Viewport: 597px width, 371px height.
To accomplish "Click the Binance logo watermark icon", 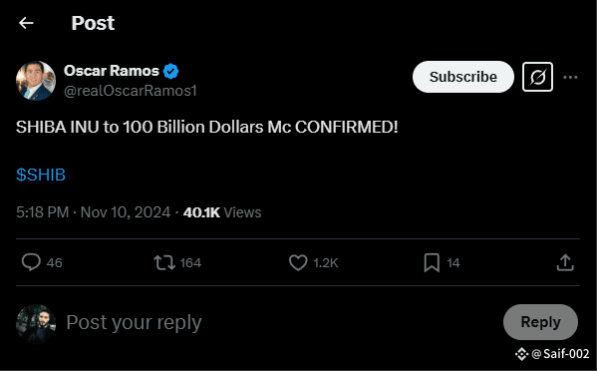I will (521, 354).
